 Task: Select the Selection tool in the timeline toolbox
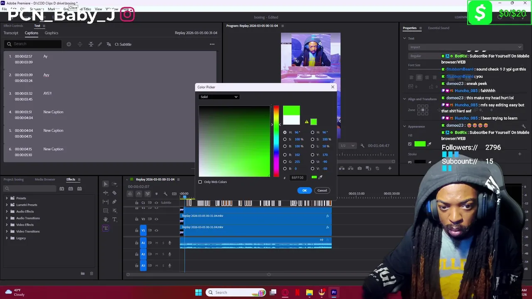tap(106, 184)
